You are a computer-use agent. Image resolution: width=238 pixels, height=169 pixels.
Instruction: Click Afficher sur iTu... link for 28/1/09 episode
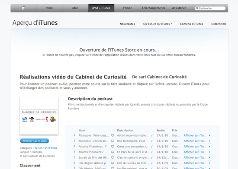(195, 163)
